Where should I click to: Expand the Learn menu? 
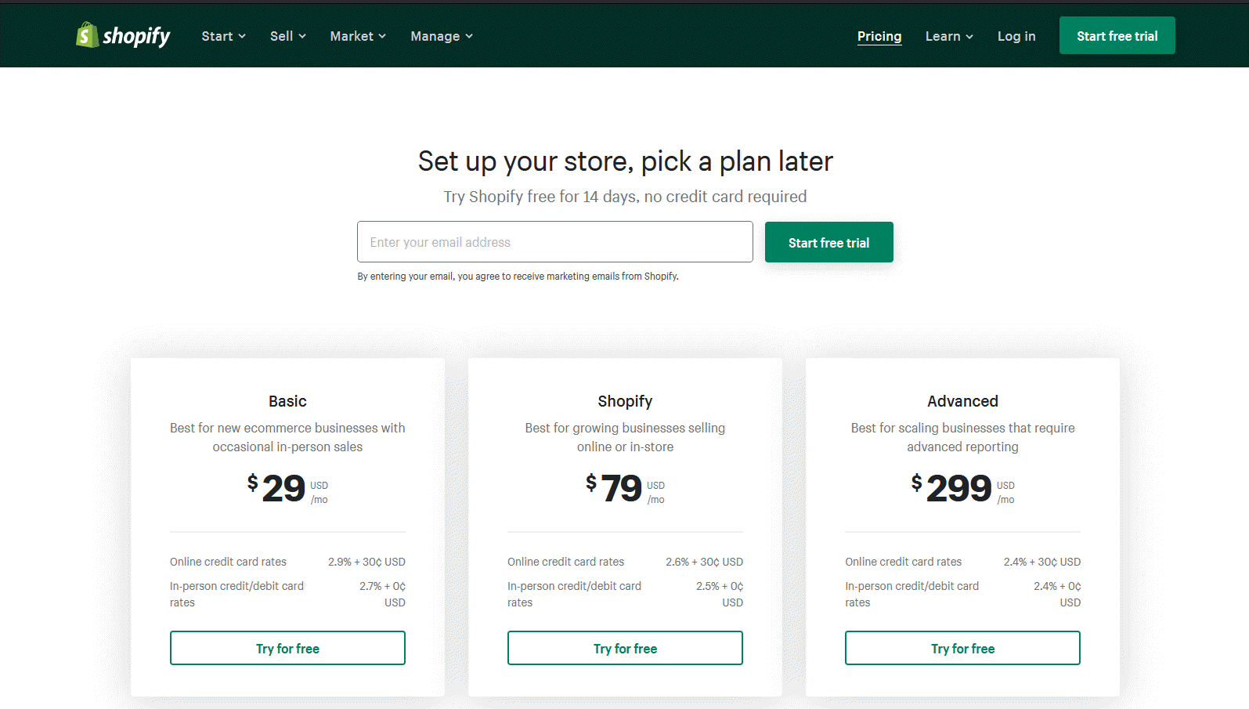point(949,36)
